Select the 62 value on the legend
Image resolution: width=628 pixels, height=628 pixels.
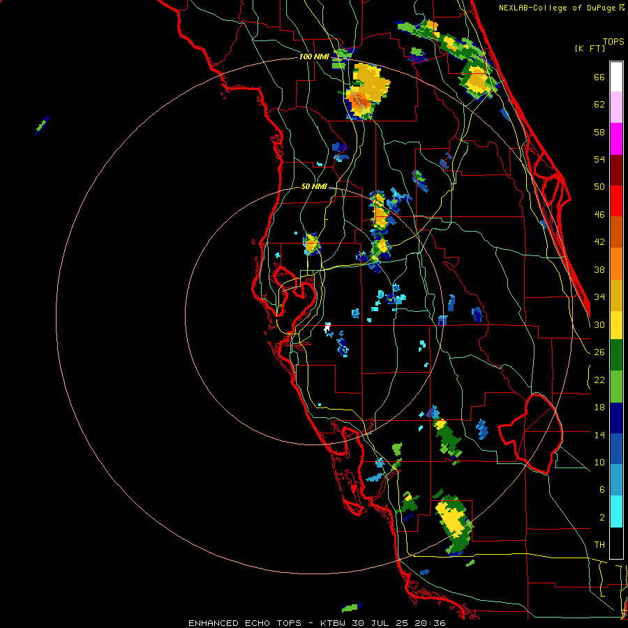599,104
